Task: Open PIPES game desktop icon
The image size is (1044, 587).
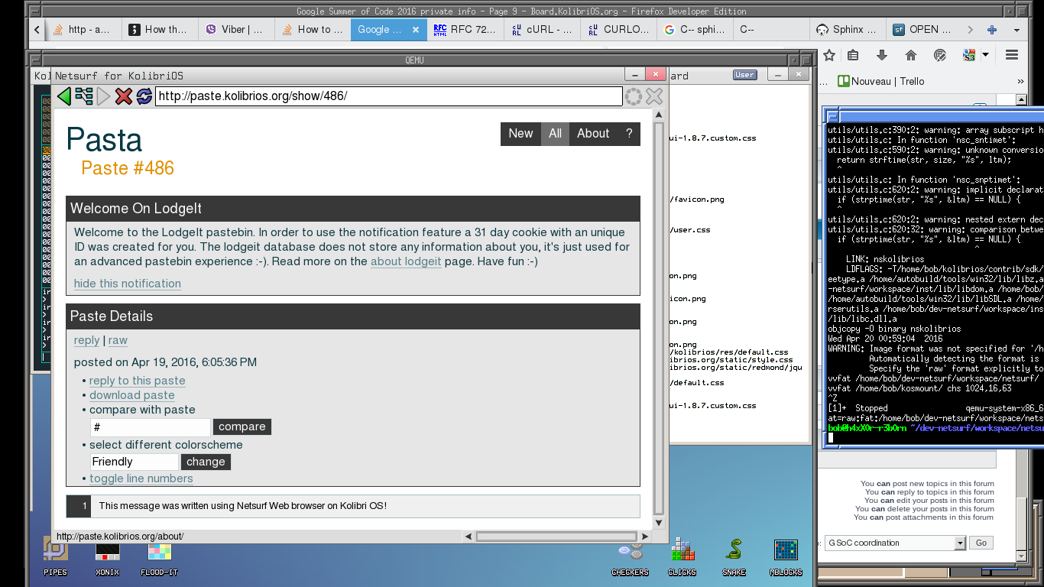Action: (x=55, y=556)
